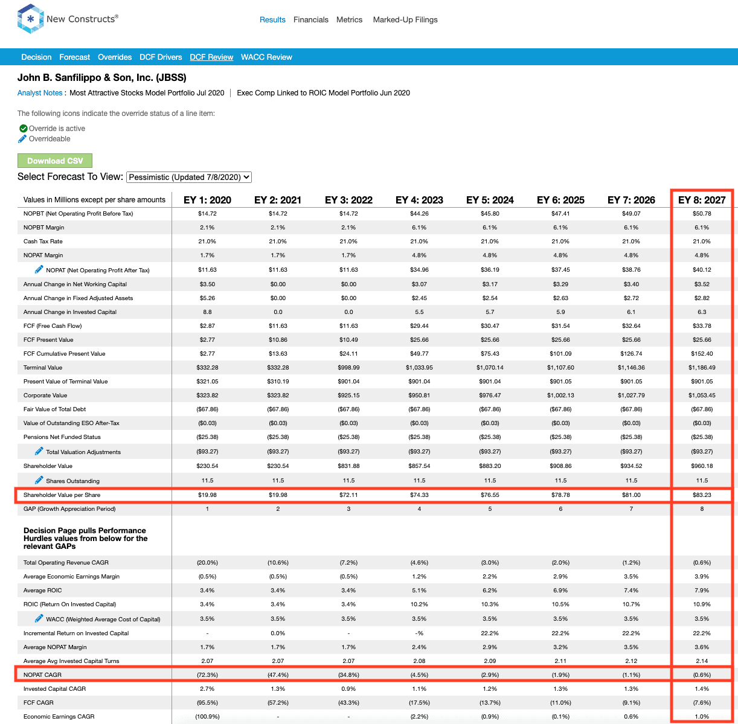
Task: Click the Total Operating Revenue CAGR label
Action: coord(66,563)
